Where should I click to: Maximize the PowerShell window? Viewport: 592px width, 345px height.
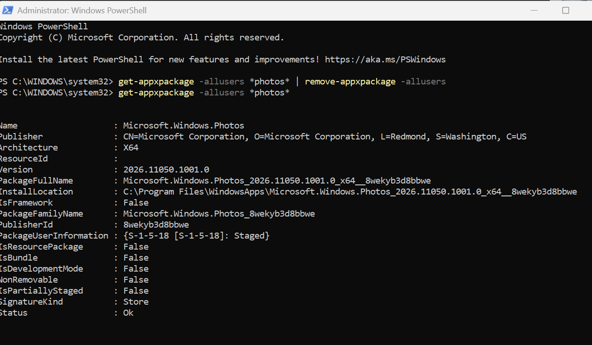(565, 10)
